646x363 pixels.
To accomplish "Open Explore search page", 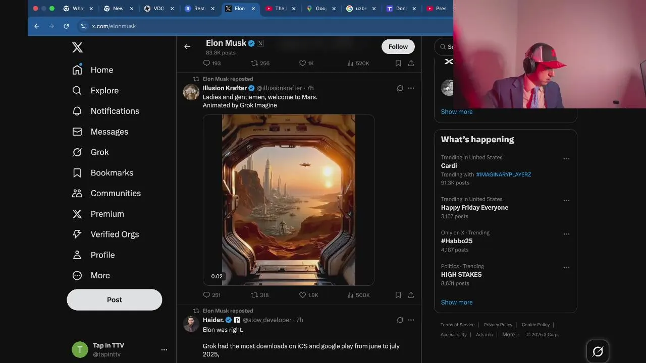I will [x=95, y=91].
